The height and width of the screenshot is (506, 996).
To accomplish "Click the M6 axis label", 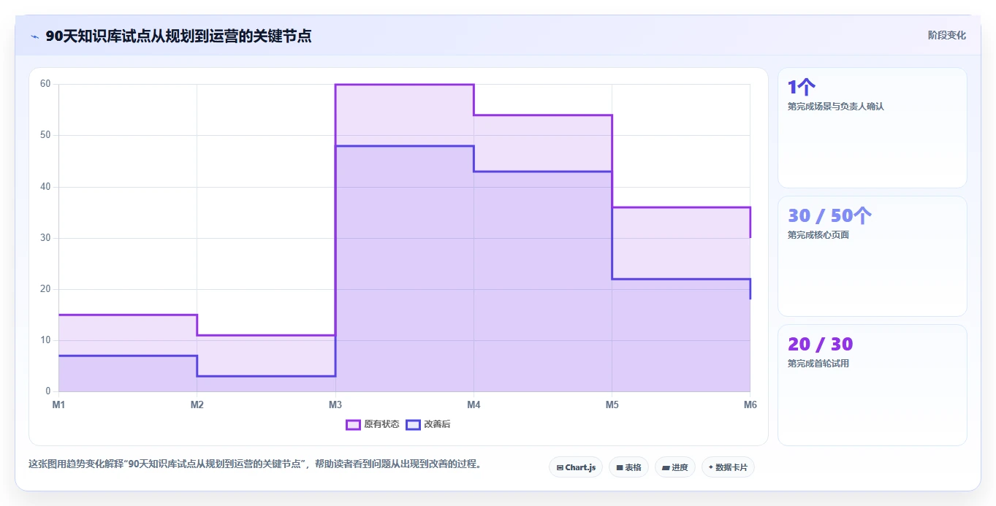I will 750,405.
